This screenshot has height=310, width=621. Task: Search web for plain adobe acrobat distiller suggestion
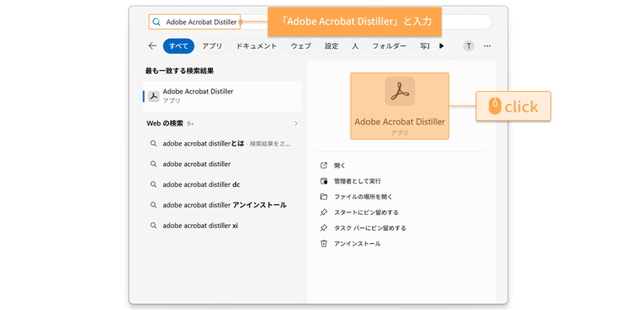pyautogui.click(x=222, y=165)
